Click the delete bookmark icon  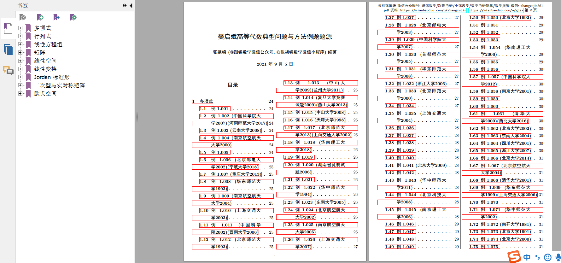23,17
